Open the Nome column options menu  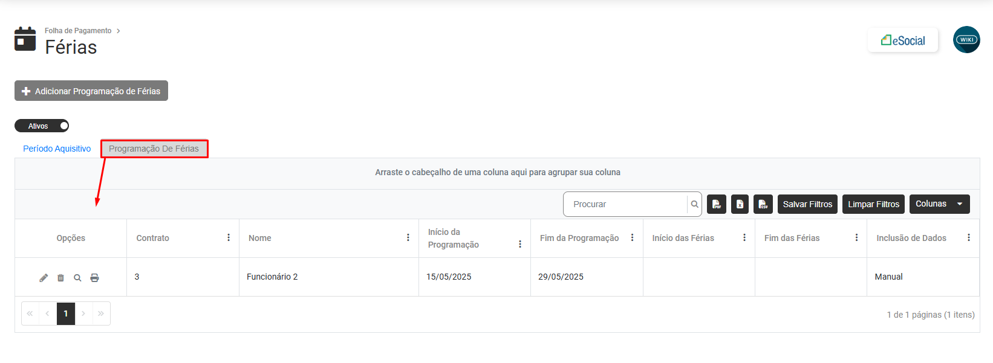(408, 237)
